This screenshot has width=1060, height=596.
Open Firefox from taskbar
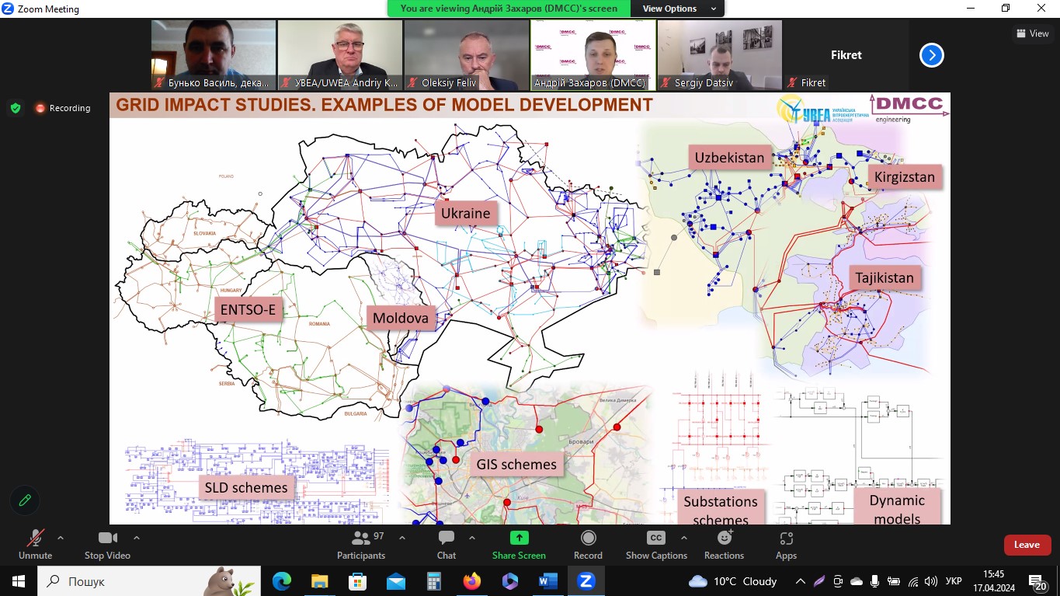coord(471,580)
